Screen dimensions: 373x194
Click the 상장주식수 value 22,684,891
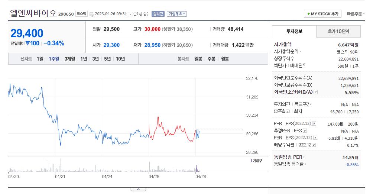click(x=348, y=59)
